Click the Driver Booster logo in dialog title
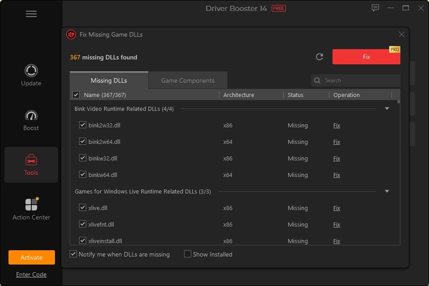Viewport: 429px width, 286px height. point(71,34)
